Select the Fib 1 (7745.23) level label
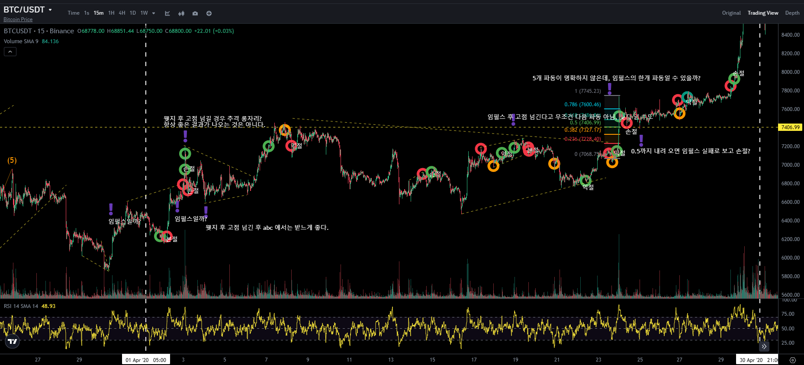 coord(588,91)
